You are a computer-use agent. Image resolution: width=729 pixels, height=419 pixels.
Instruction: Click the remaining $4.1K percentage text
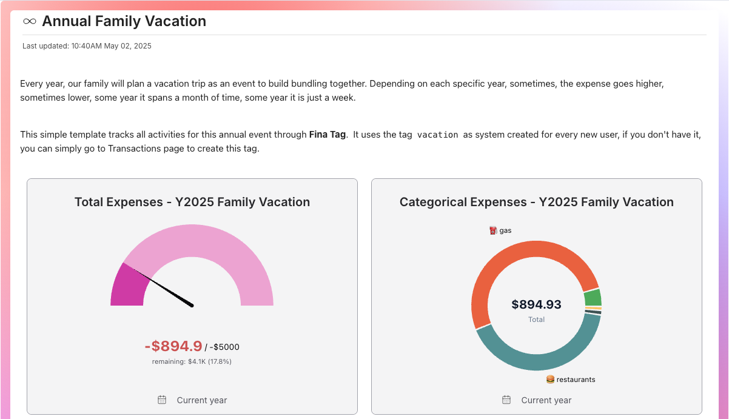click(x=192, y=361)
